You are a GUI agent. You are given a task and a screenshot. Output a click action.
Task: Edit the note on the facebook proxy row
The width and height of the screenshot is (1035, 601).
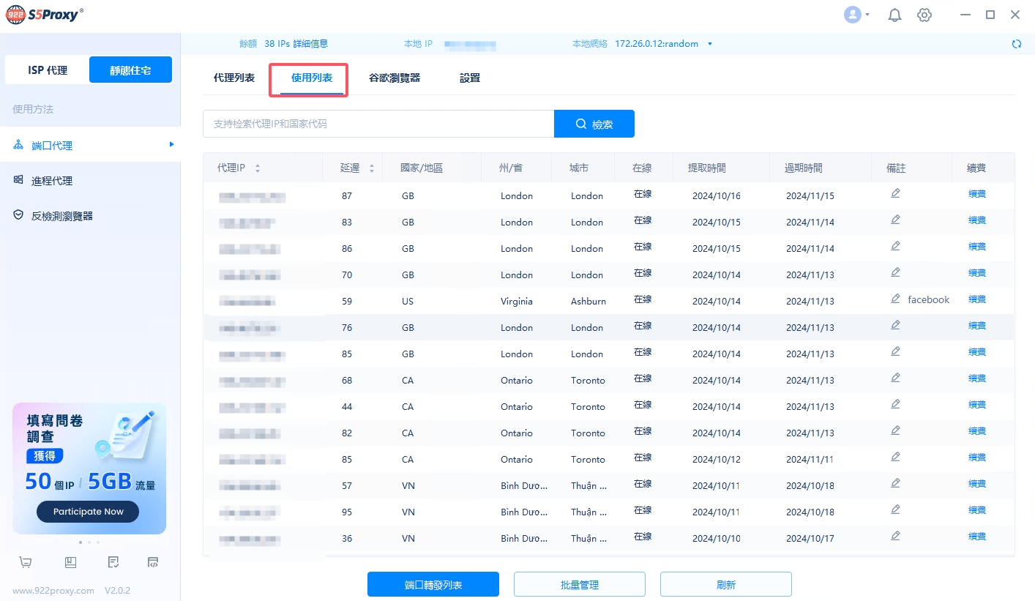coord(895,299)
